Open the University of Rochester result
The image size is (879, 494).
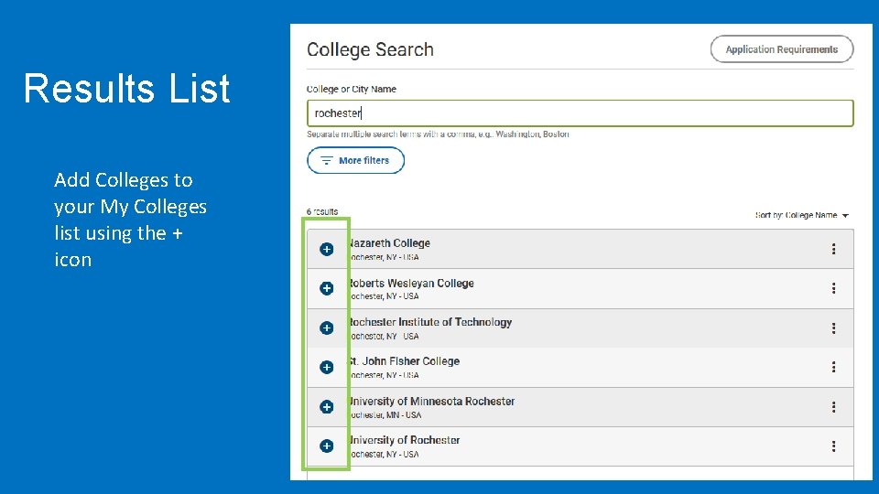tap(404, 440)
